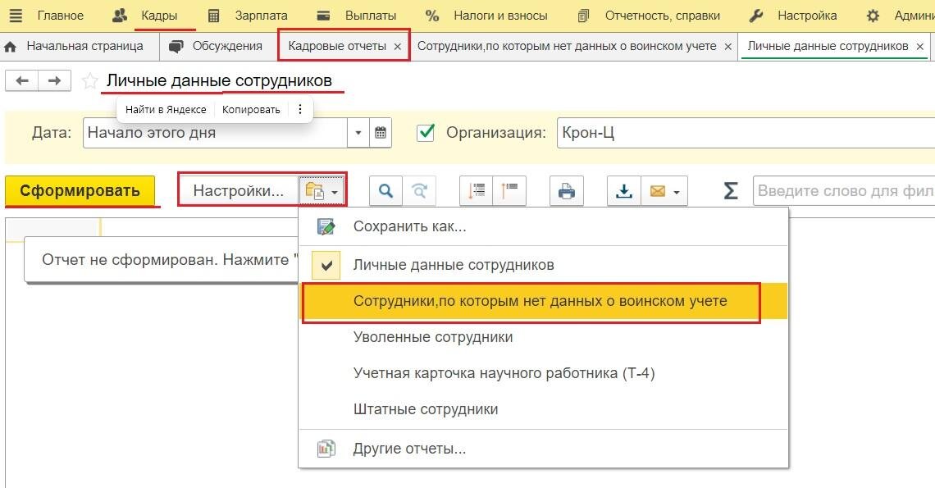
Task: Send report via the email envelope icon
Action: pyautogui.click(x=656, y=190)
